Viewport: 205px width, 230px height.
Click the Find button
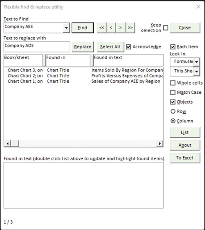coord(83,28)
